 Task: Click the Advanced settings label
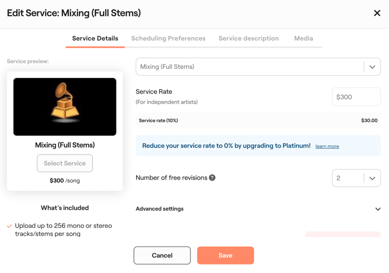[159, 209]
